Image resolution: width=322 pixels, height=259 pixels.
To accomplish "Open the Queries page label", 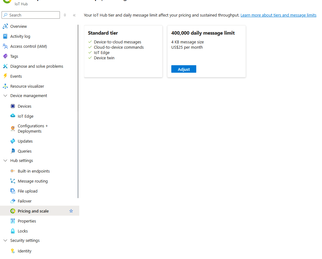I will click(x=25, y=151).
